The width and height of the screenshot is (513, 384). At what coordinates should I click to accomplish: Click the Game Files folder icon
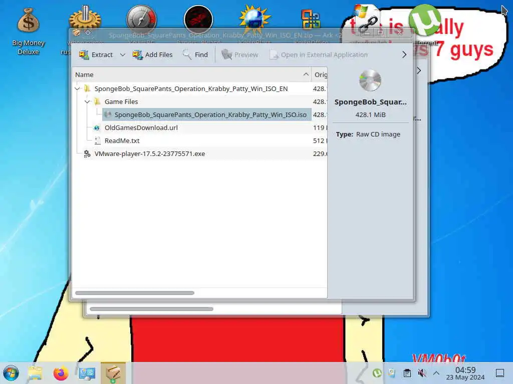pos(97,101)
